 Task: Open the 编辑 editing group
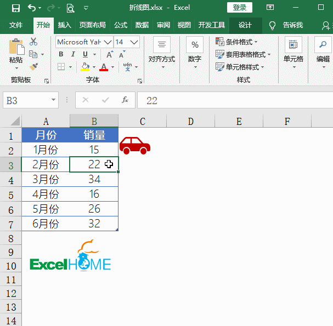coord(323,53)
